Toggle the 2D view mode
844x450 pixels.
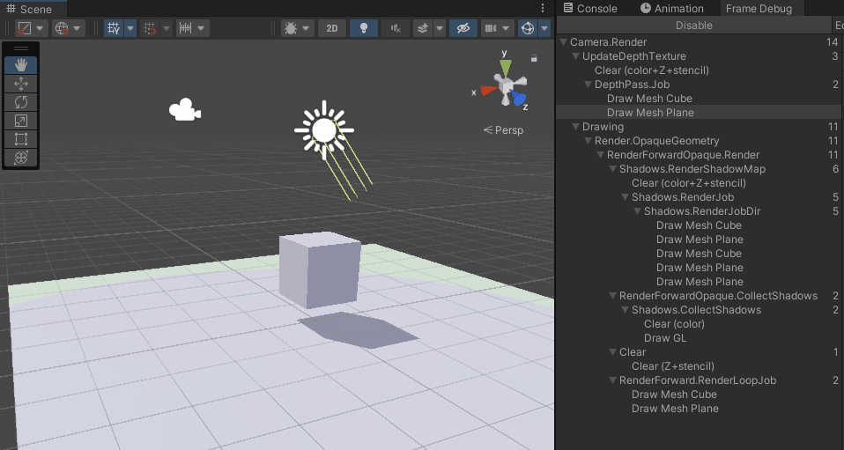pyautogui.click(x=332, y=28)
